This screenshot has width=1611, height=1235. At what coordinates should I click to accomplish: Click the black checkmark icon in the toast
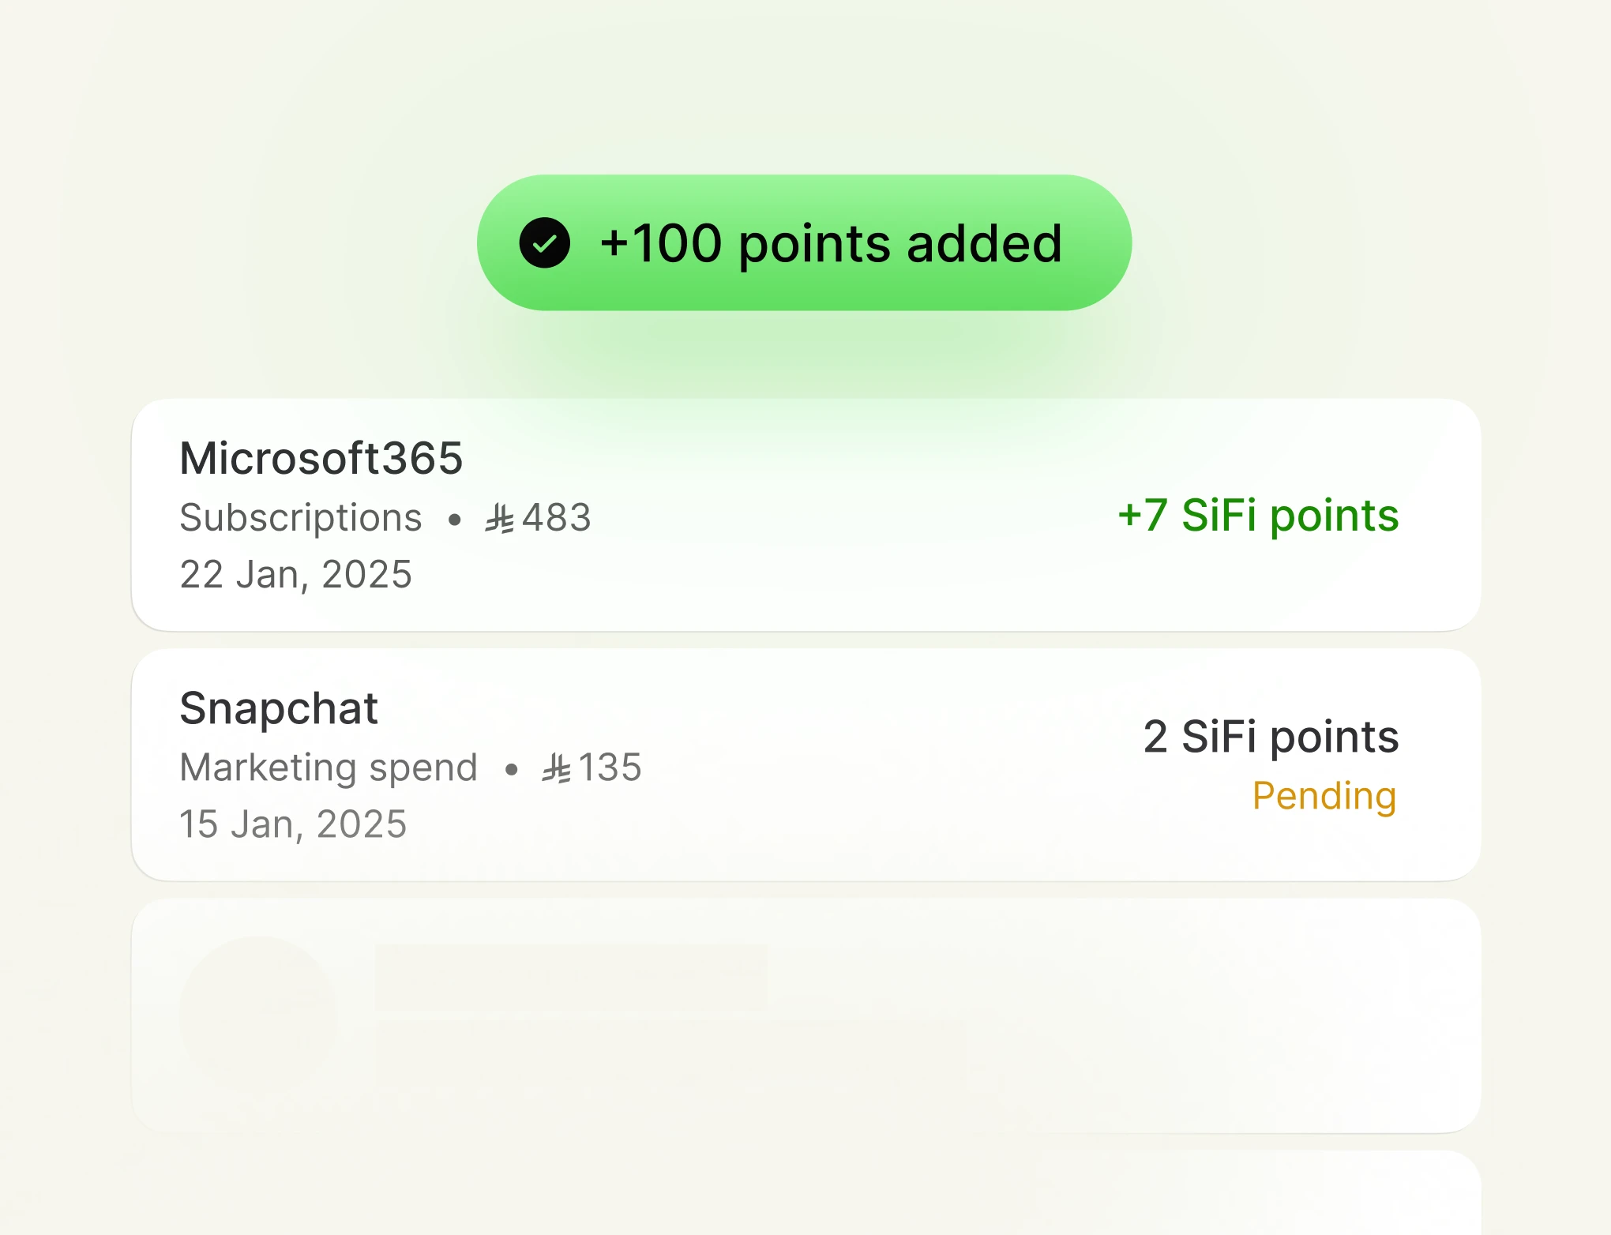(x=545, y=243)
